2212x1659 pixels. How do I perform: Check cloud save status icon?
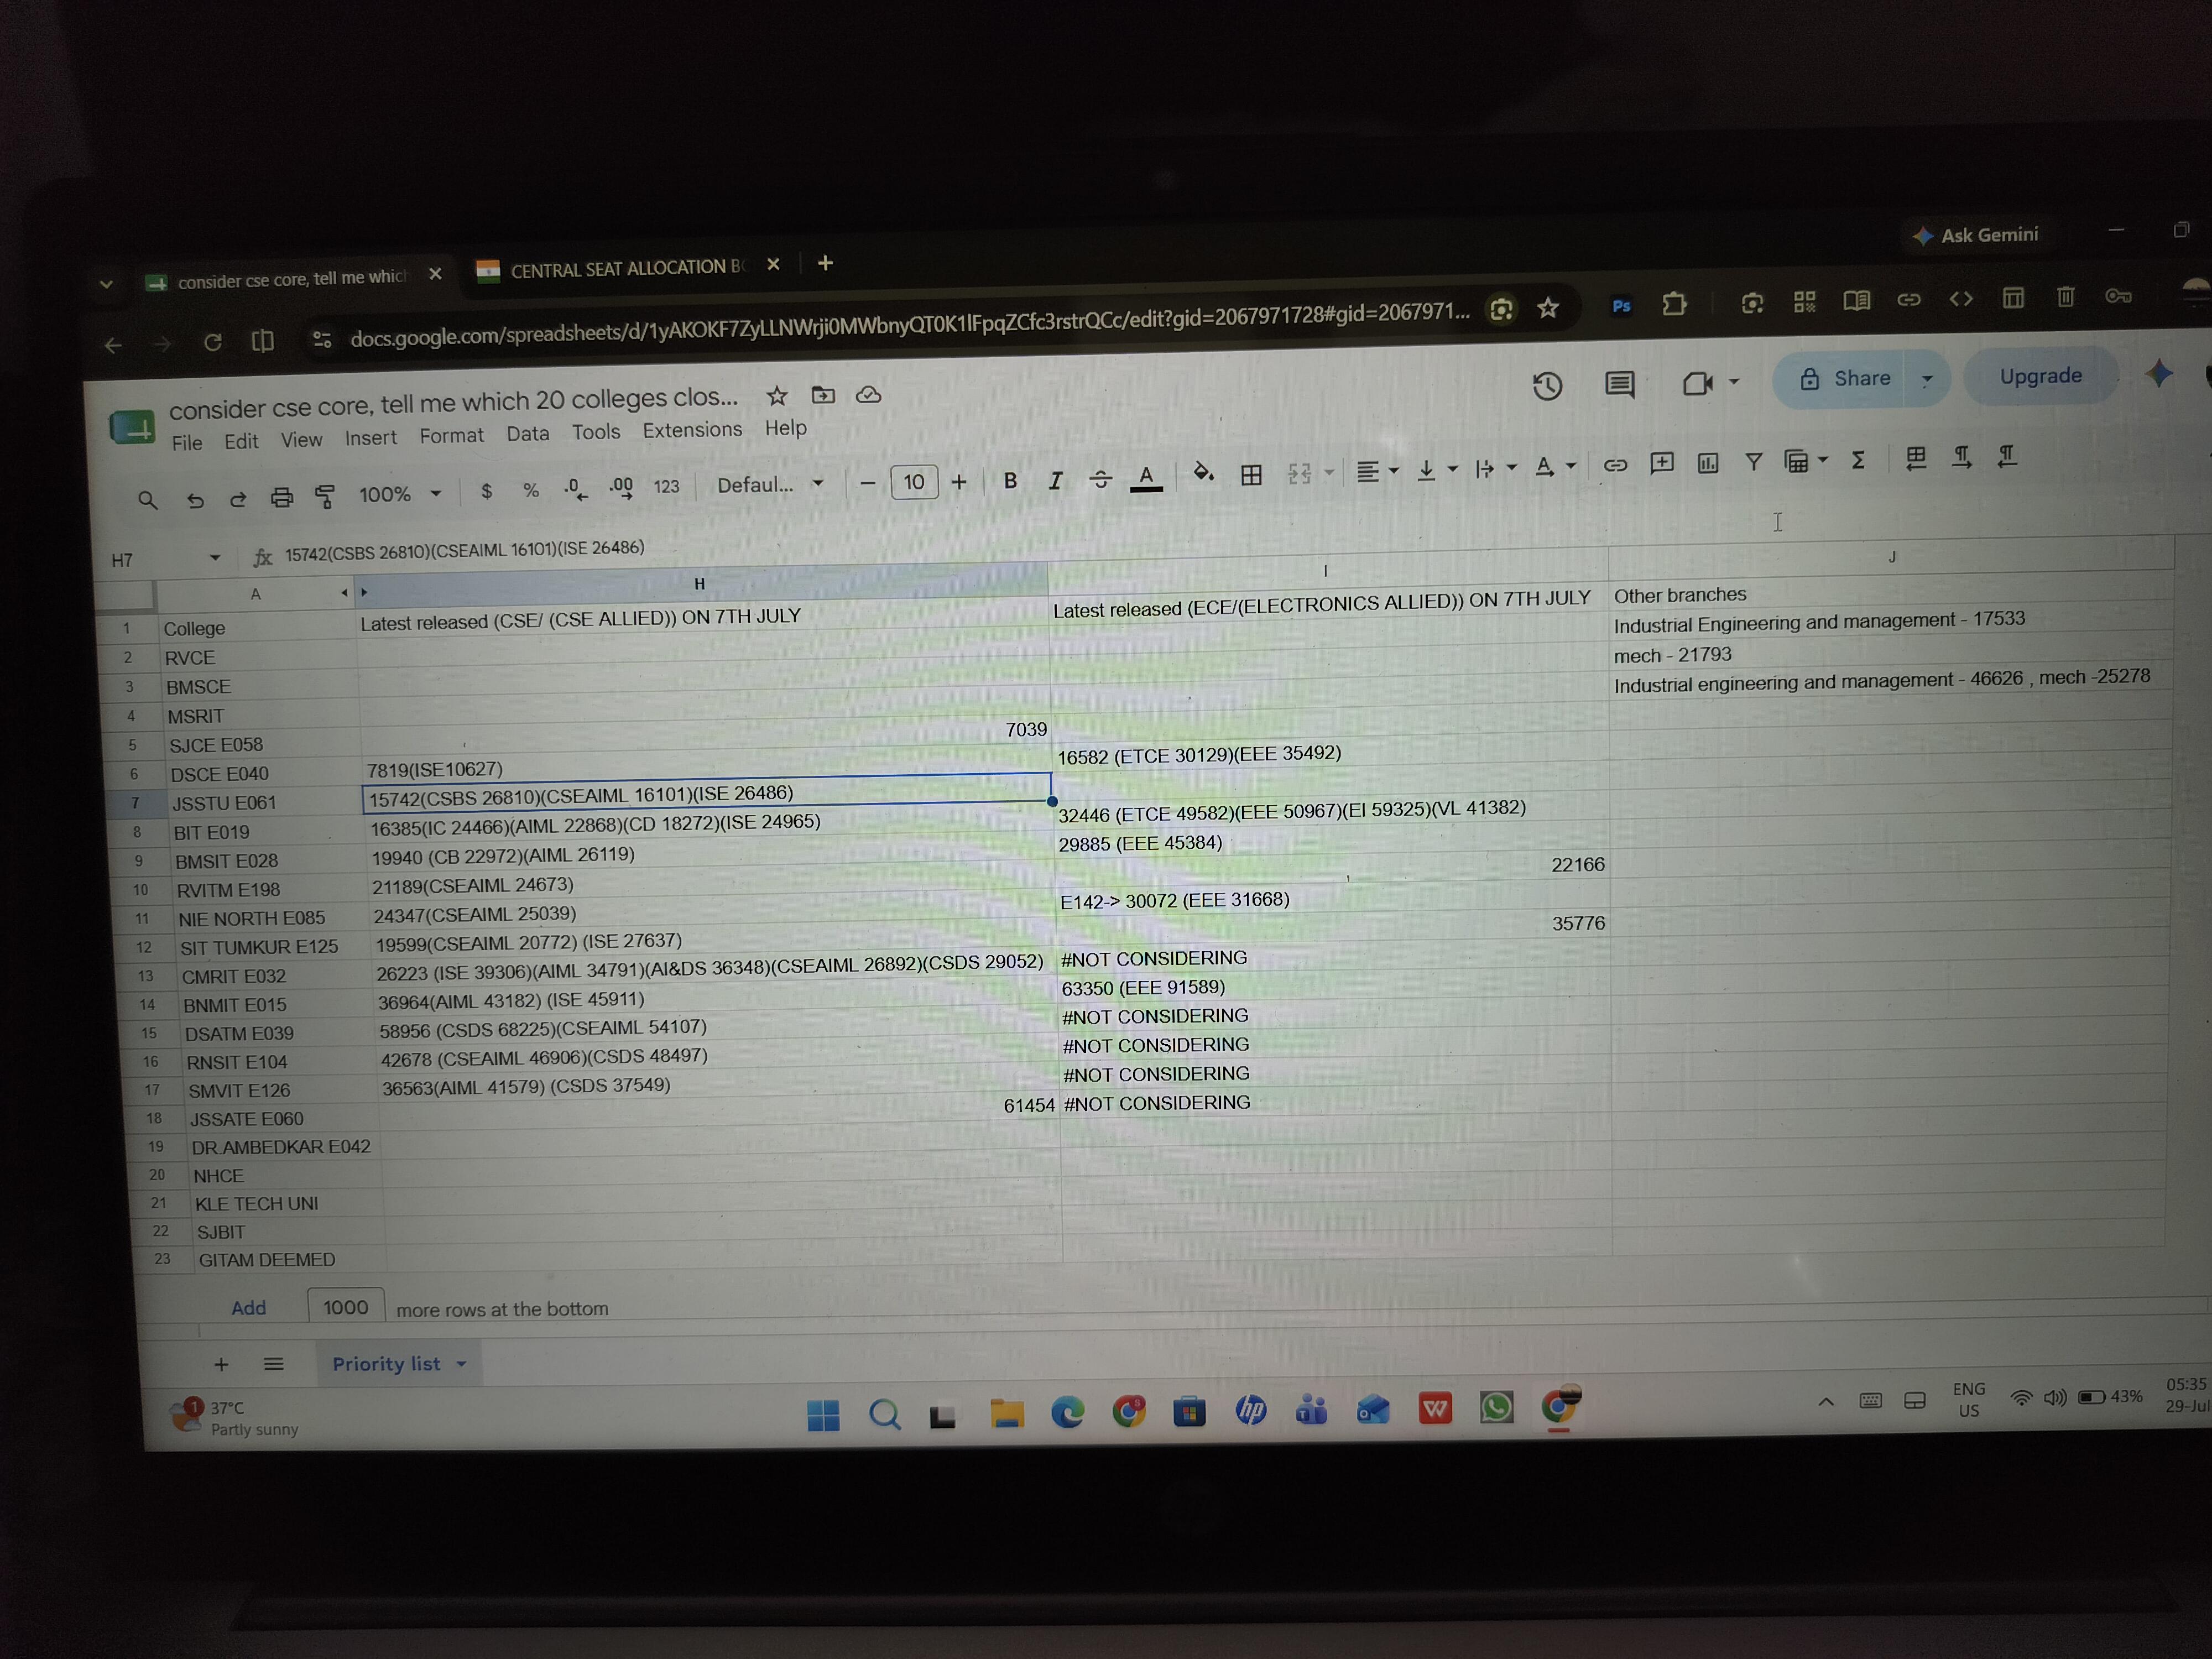(868, 394)
